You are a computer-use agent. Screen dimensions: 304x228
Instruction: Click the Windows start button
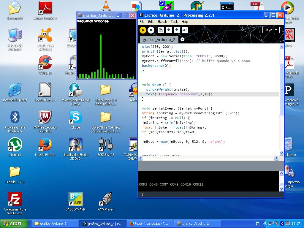[x=14, y=224]
